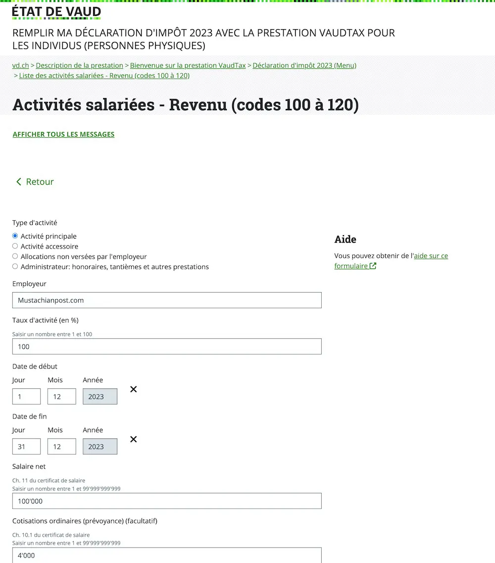Clear the Date de fin fields
495x563 pixels.
click(x=133, y=439)
